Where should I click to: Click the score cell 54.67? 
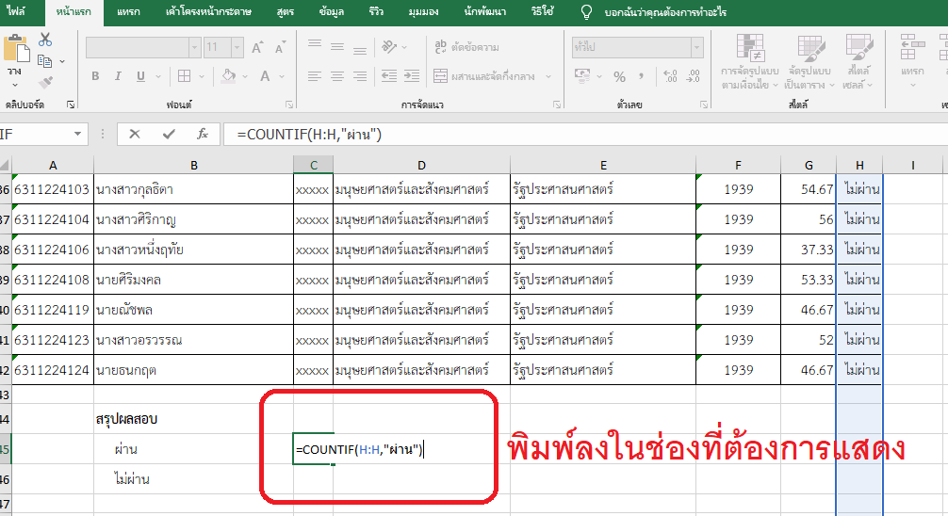point(809,189)
